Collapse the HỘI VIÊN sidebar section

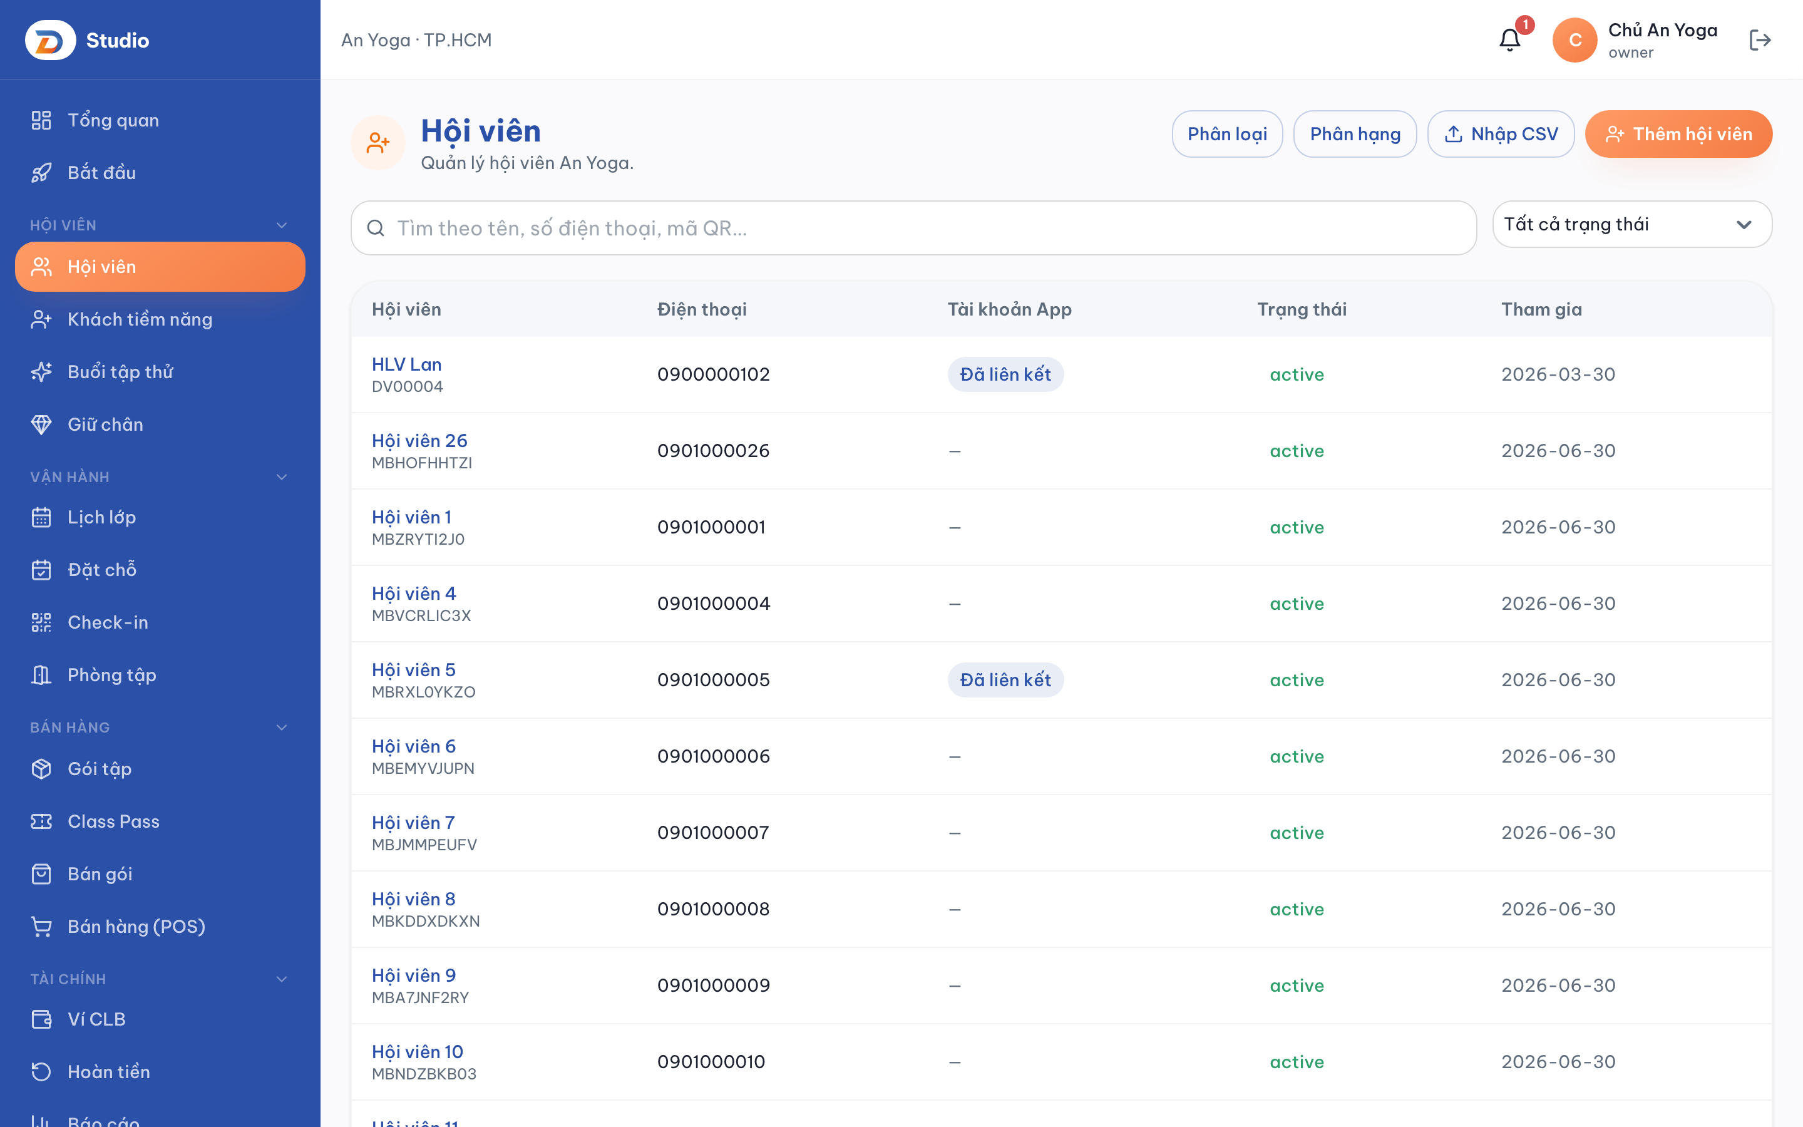point(282,225)
